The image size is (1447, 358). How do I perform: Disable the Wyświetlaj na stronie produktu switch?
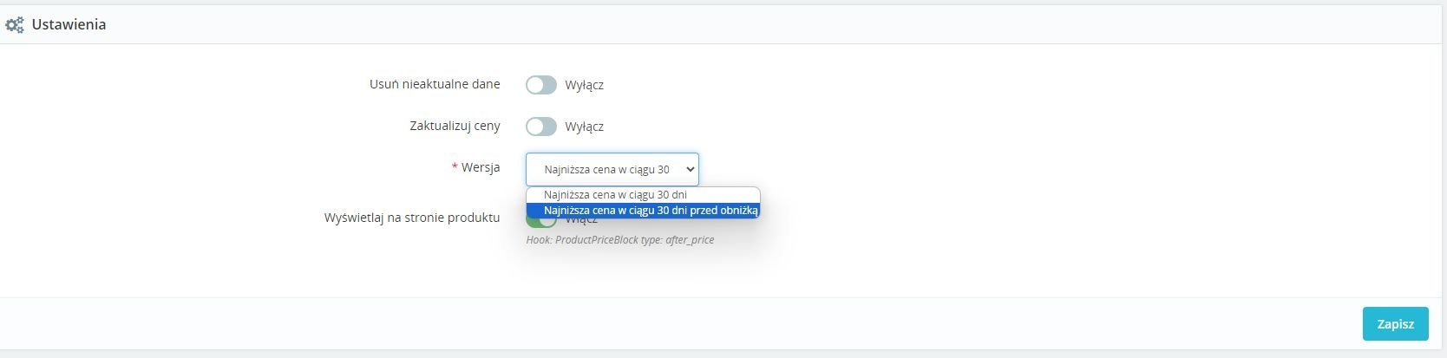click(541, 223)
